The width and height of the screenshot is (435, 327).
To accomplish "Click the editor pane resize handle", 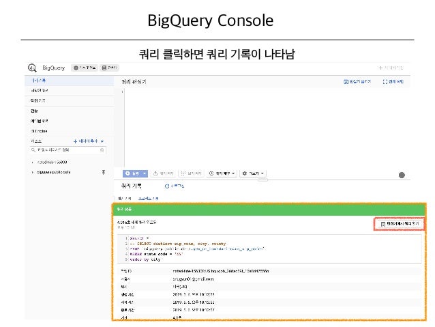I will tap(262, 180).
